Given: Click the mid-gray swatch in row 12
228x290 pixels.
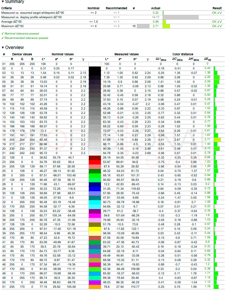Looking at the screenshot, I should point(95,113).
